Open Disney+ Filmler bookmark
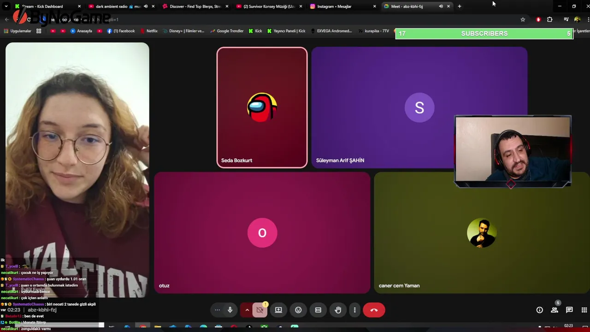This screenshot has width=590, height=332. pos(183,31)
